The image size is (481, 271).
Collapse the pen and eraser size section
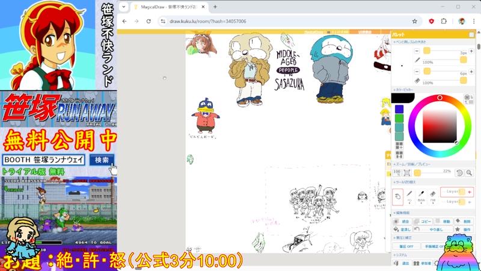pos(410,42)
